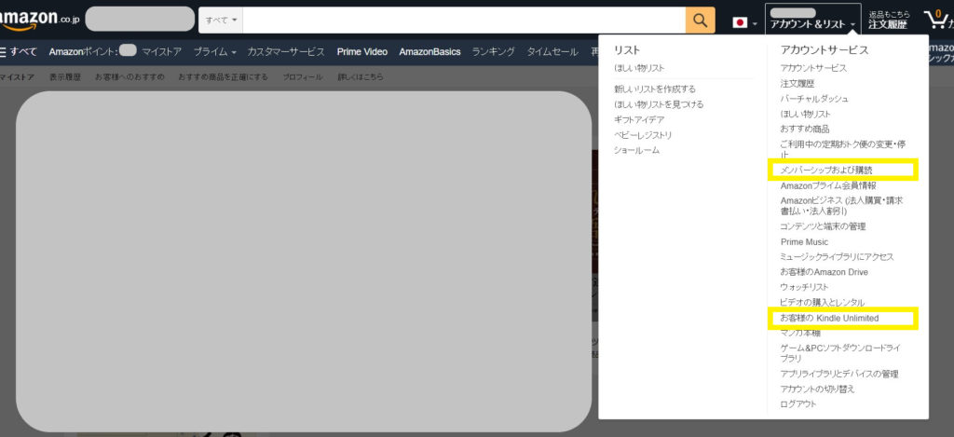This screenshot has width=954, height=437.
Task: Open 注文履歴 in the account dropdown
Action: (797, 83)
